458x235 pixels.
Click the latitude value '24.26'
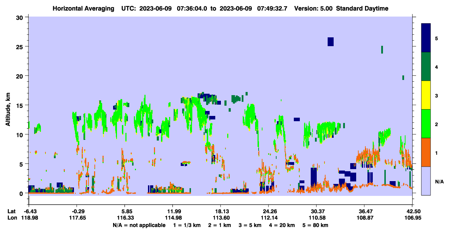point(270,211)
